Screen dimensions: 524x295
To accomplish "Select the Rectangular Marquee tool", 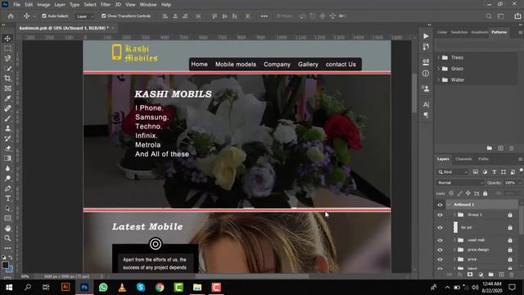I will [x=7, y=48].
